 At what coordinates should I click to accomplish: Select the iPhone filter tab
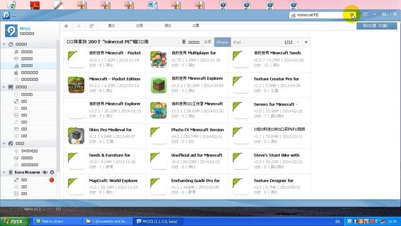(x=222, y=42)
